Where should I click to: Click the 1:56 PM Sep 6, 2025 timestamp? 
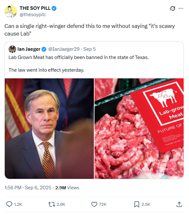pos(28,188)
